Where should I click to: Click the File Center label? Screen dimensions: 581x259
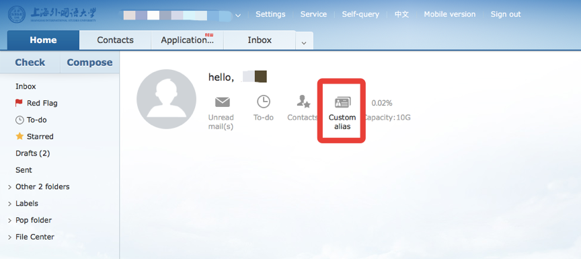point(35,237)
